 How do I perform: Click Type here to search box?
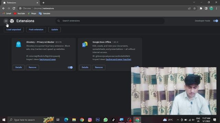31,120
